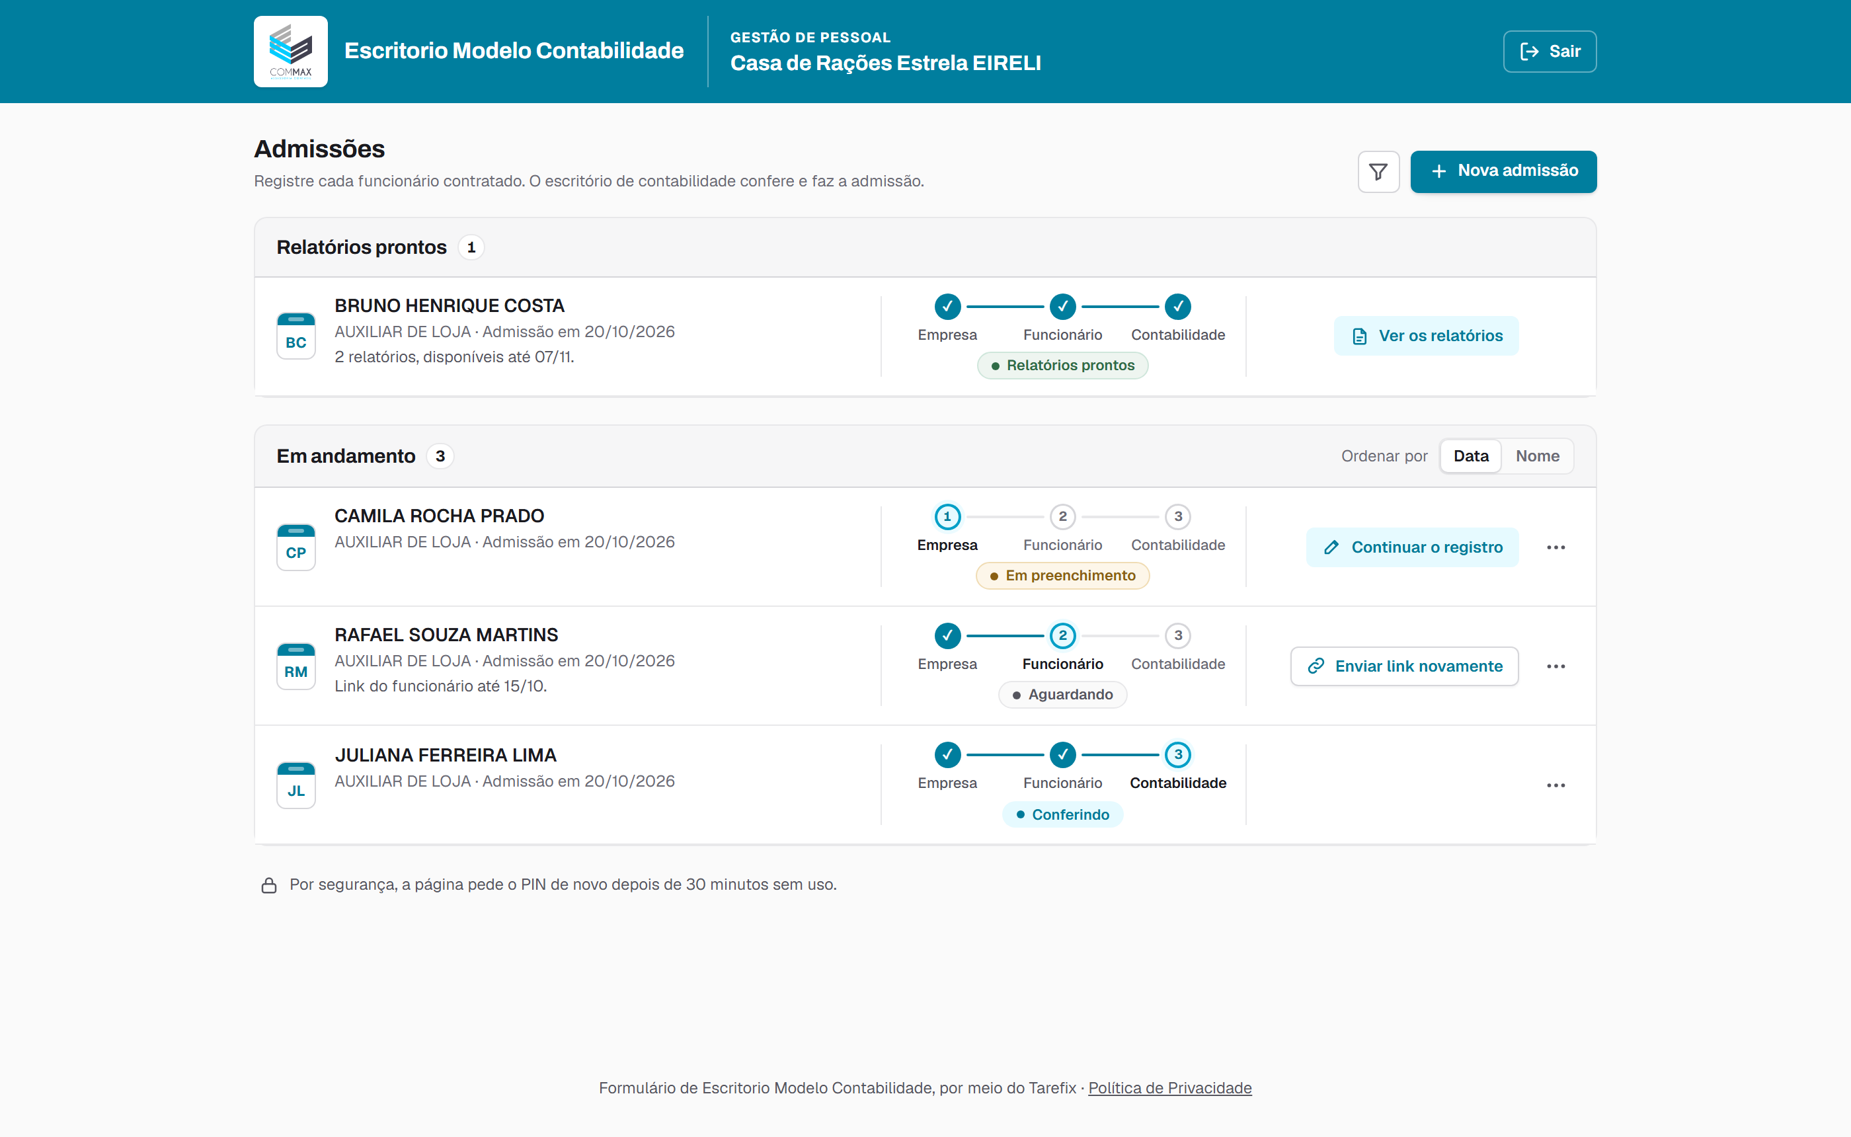Select Camila's step 2 Funcionário circle
Image resolution: width=1851 pixels, height=1137 pixels.
click(1062, 517)
